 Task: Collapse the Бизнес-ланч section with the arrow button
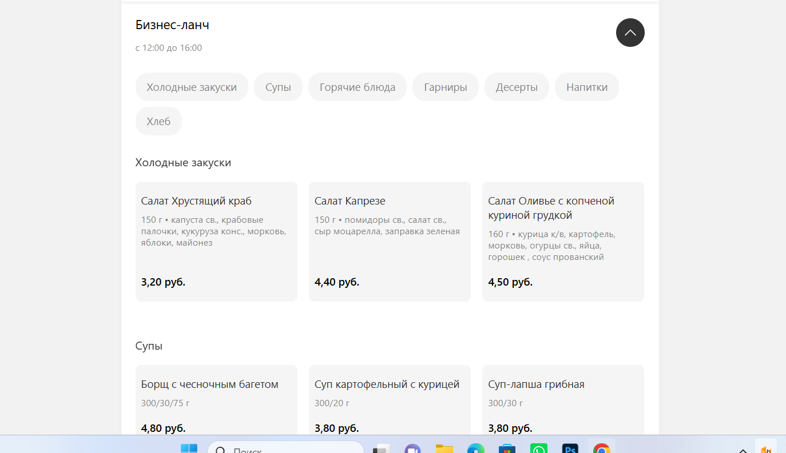(x=630, y=33)
